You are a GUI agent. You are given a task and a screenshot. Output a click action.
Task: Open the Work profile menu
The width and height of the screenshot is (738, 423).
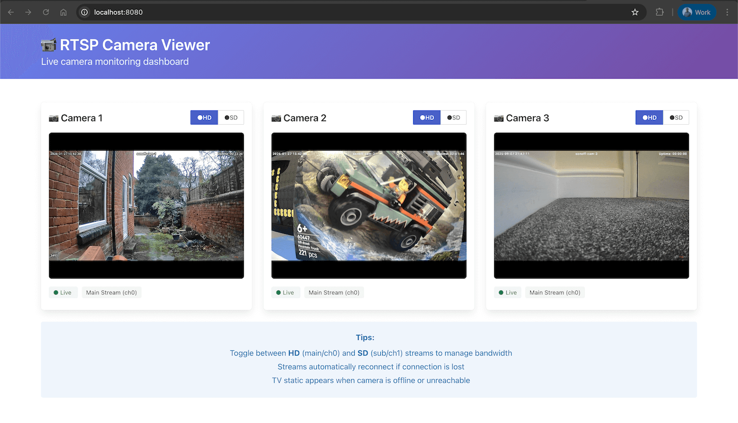[697, 12]
